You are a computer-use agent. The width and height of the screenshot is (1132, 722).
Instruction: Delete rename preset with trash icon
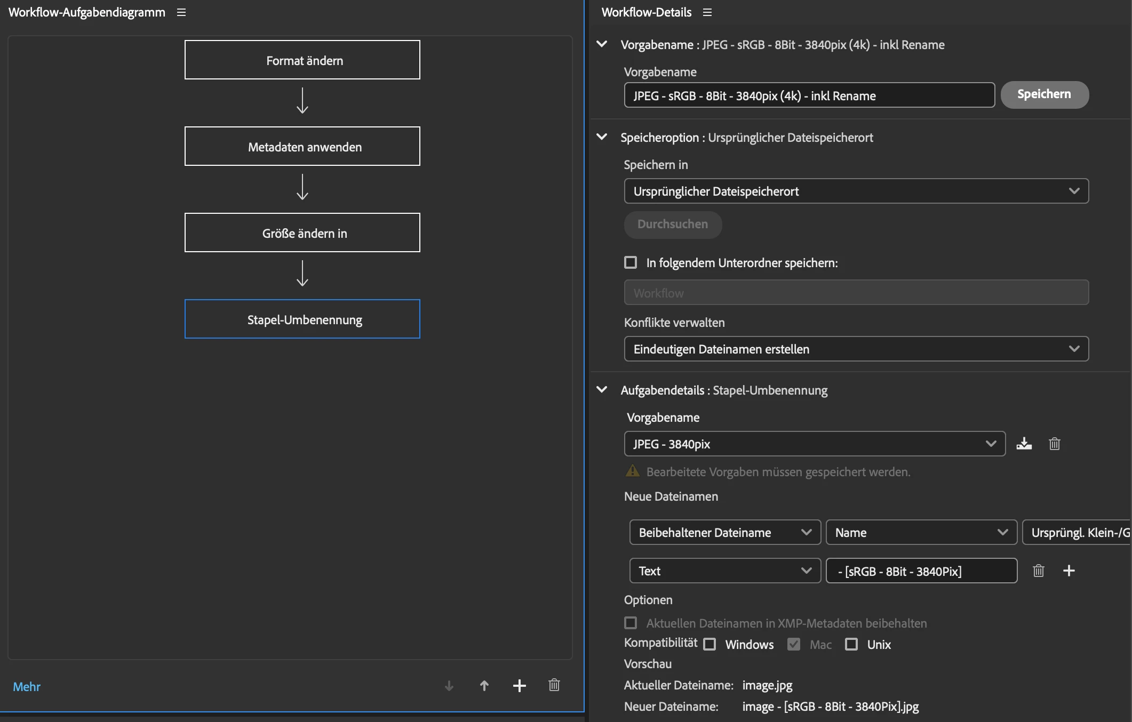[x=1054, y=444]
